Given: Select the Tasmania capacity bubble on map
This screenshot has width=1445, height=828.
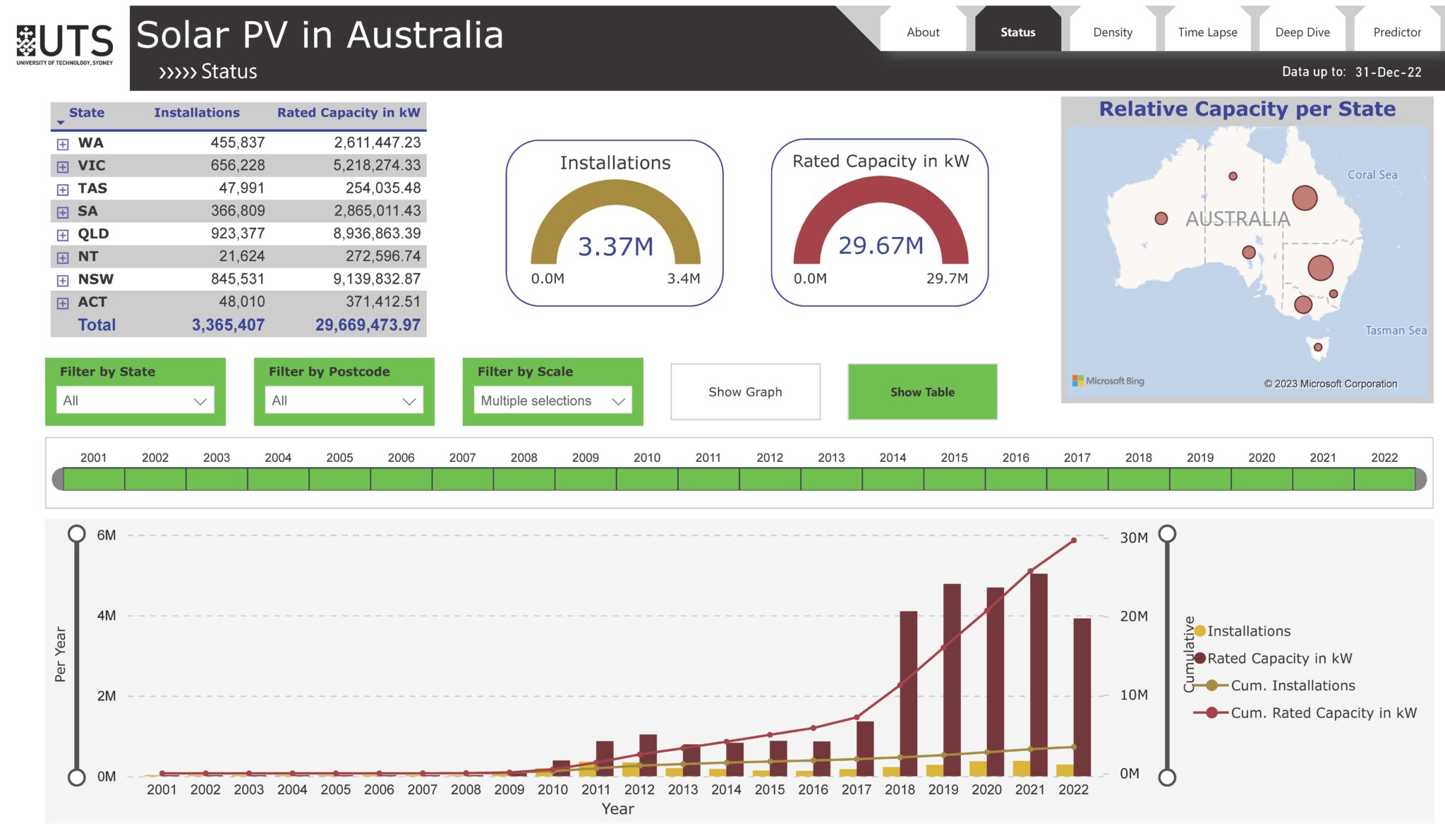Looking at the screenshot, I should pyautogui.click(x=1317, y=346).
